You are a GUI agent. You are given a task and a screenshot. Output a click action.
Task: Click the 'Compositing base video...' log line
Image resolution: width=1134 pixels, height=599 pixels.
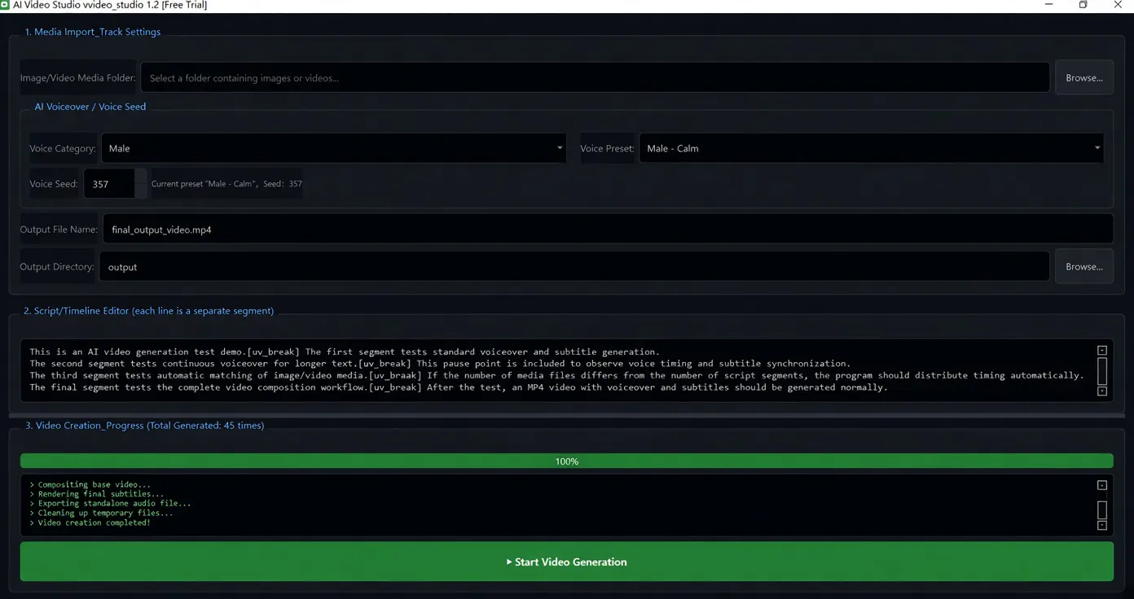(x=90, y=484)
